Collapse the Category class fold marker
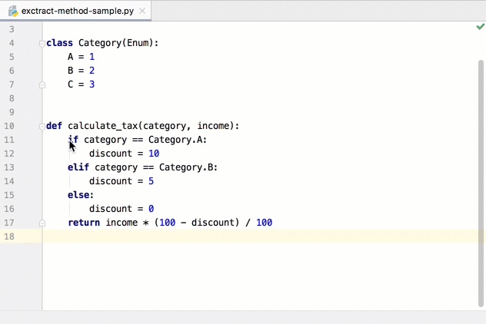The width and height of the screenshot is (486, 324). pyautogui.click(x=42, y=44)
